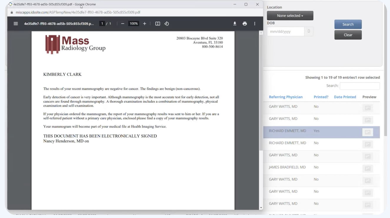Click the Yes printed value cell
The width and height of the screenshot is (390, 218).
point(316,131)
